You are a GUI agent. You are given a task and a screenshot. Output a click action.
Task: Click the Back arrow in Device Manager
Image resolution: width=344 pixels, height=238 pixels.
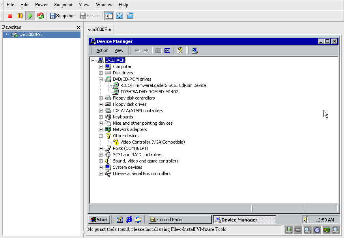pos(137,50)
